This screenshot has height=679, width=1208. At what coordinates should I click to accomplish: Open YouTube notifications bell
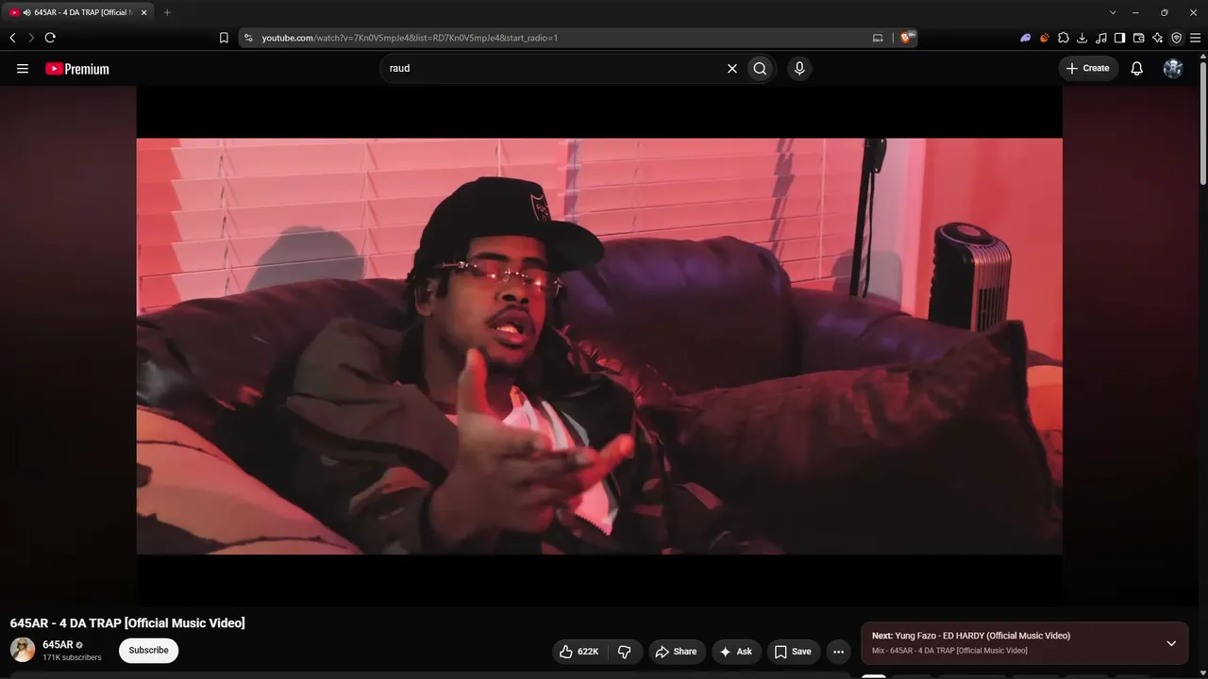(x=1137, y=68)
